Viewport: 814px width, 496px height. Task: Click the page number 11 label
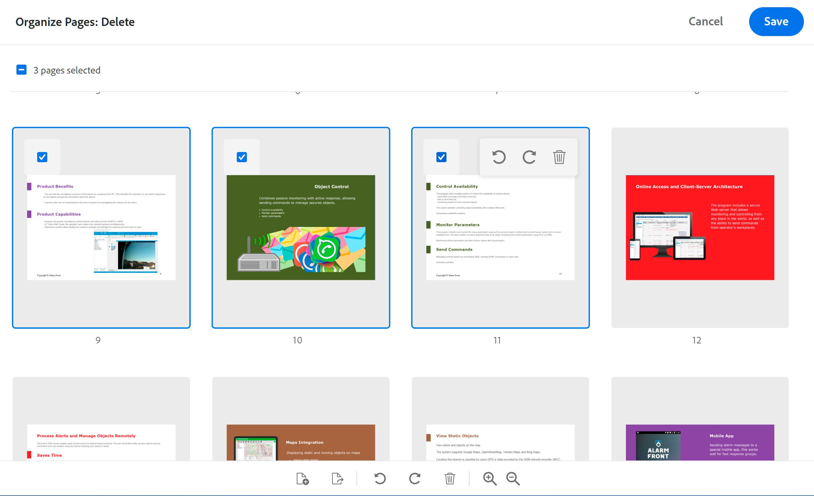point(497,340)
